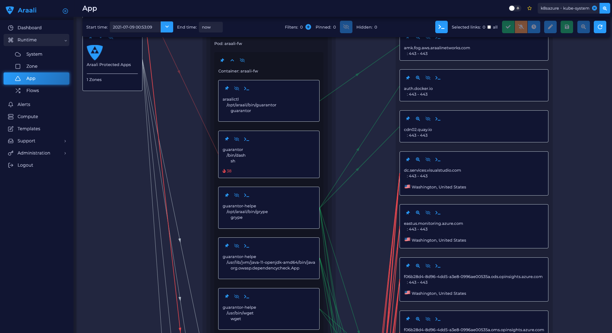Open terminal icon on wget card

[246, 297]
